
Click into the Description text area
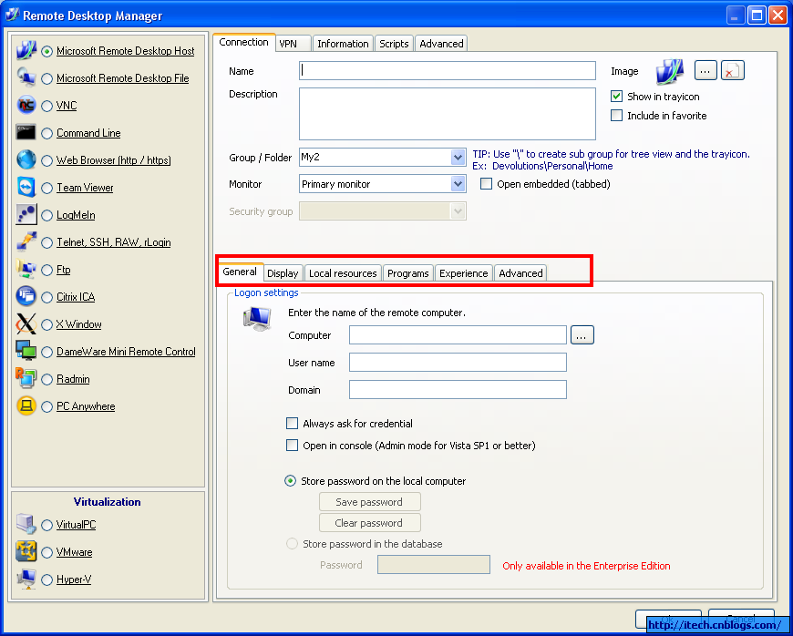click(x=448, y=114)
